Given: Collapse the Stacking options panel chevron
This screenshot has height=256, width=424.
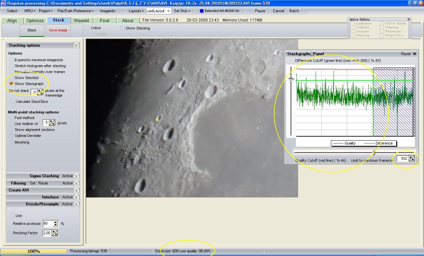Looking at the screenshot, I should (x=77, y=45).
